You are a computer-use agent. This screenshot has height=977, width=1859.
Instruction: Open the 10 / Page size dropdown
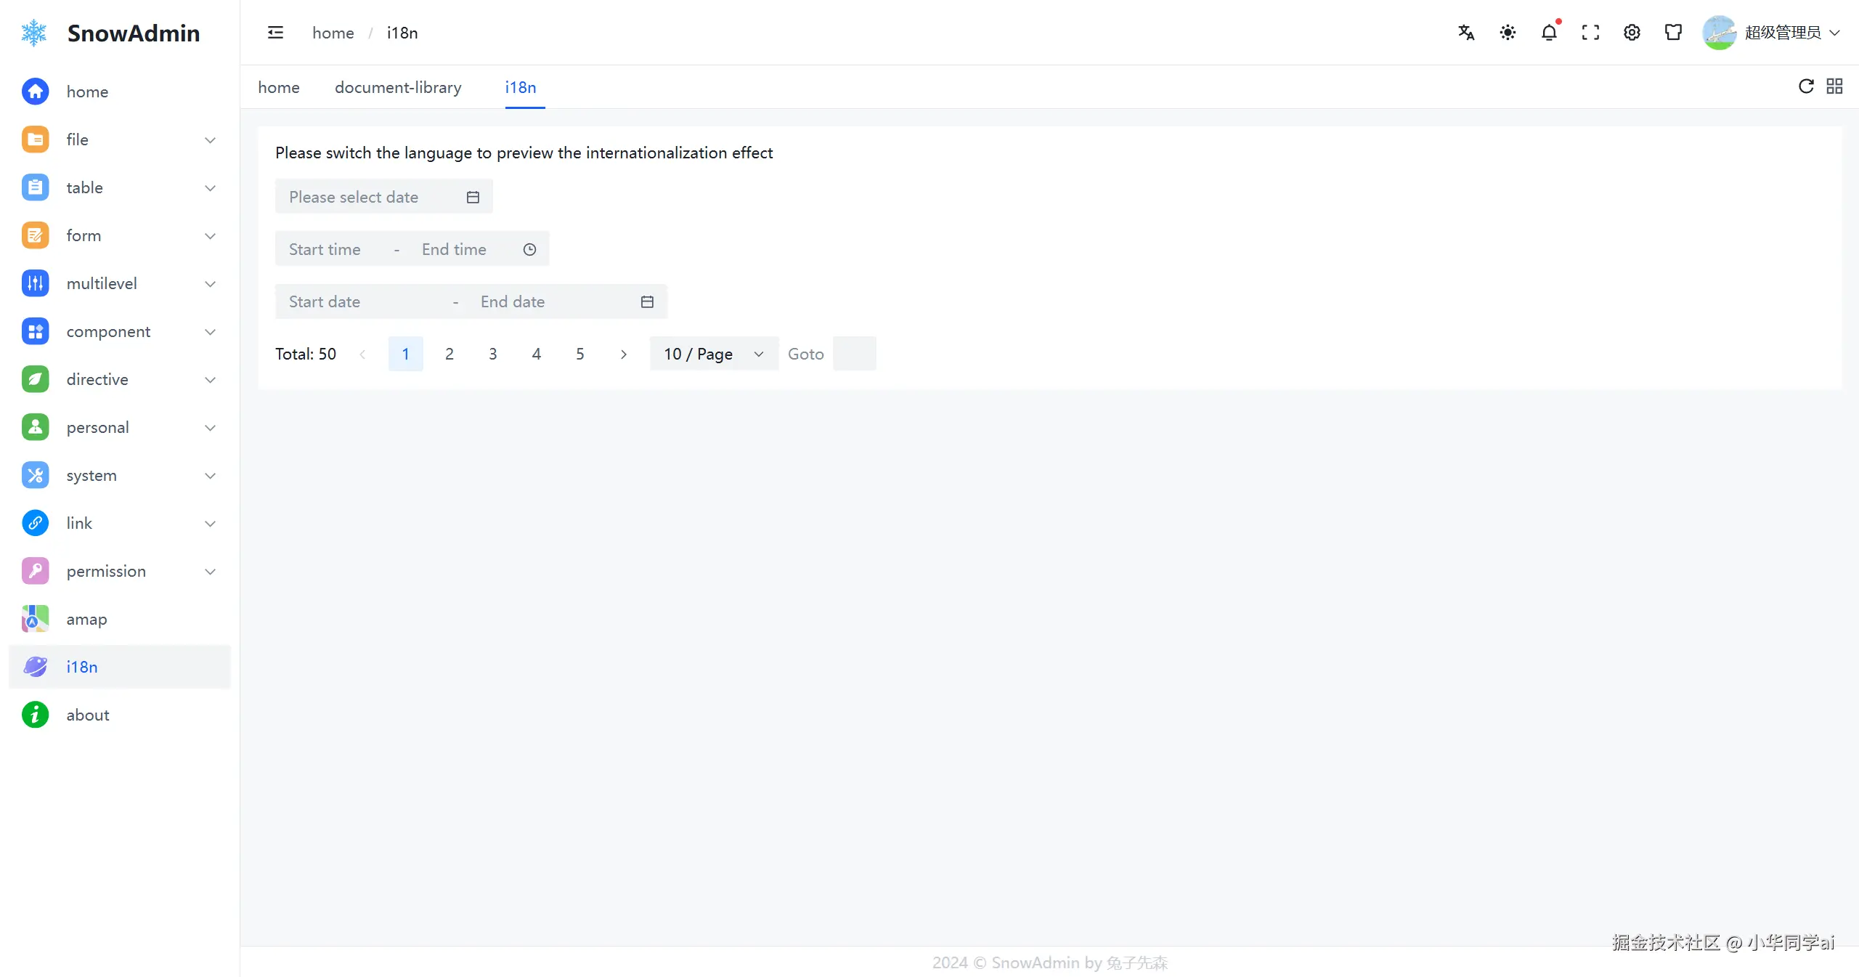click(x=713, y=354)
